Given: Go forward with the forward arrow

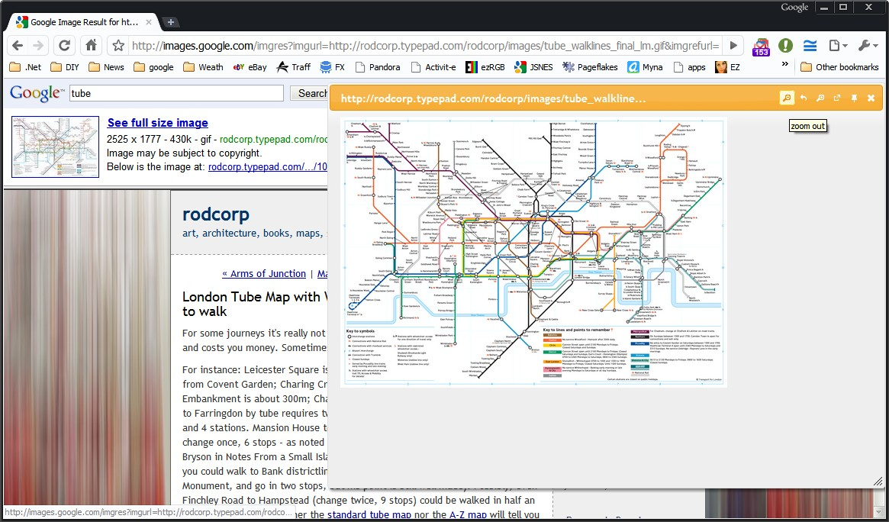Looking at the screenshot, I should point(39,45).
